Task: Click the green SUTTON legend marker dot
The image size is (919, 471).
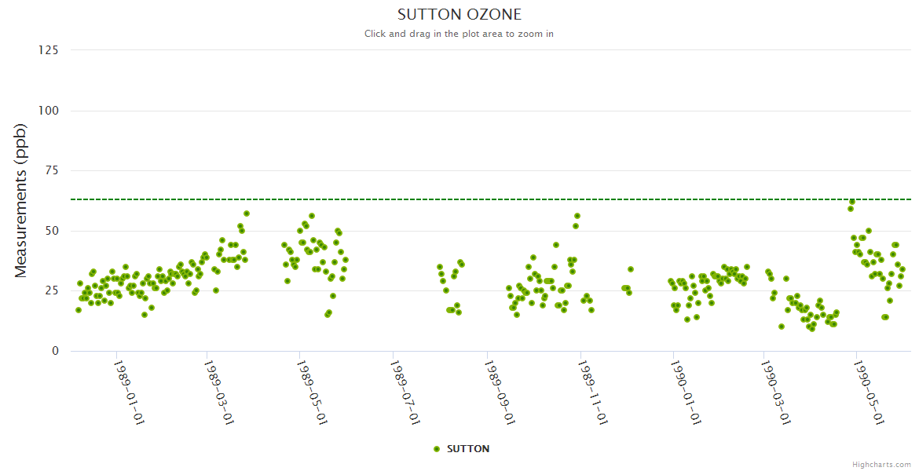Action: point(437,449)
